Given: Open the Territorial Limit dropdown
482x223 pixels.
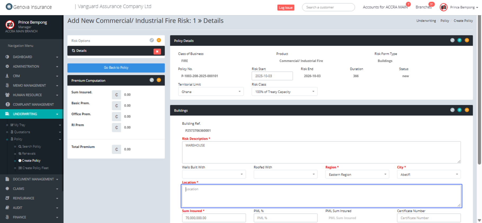Looking at the screenshot, I should coord(211,92).
